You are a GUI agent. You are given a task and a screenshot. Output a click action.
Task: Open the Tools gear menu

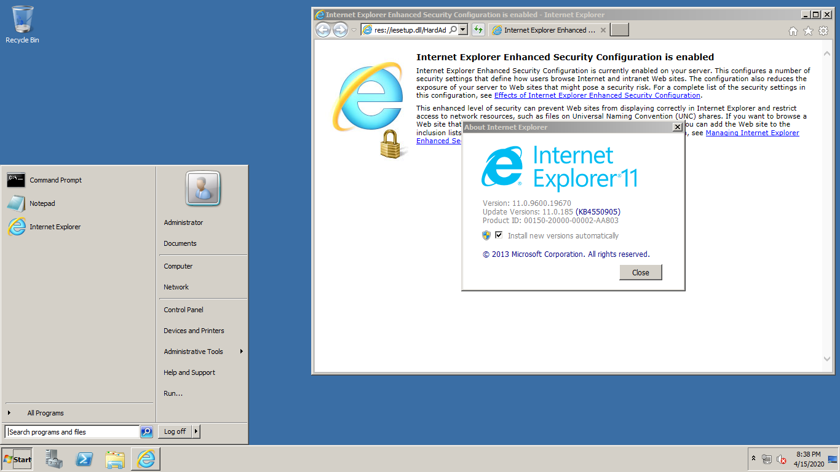click(x=823, y=31)
